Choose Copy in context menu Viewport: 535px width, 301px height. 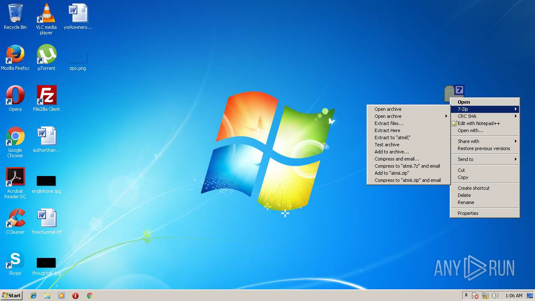(485, 177)
